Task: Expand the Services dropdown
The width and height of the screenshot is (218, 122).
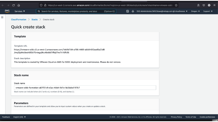Action: pyautogui.click(x=20, y=11)
